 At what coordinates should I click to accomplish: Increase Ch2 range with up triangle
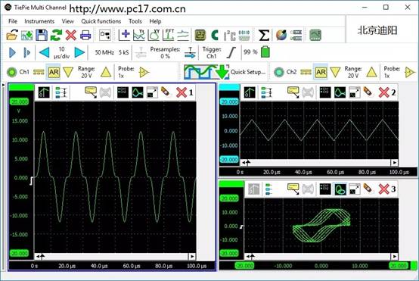tap(371, 72)
